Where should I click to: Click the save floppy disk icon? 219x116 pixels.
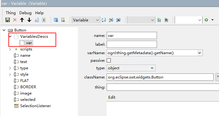click(8, 20)
